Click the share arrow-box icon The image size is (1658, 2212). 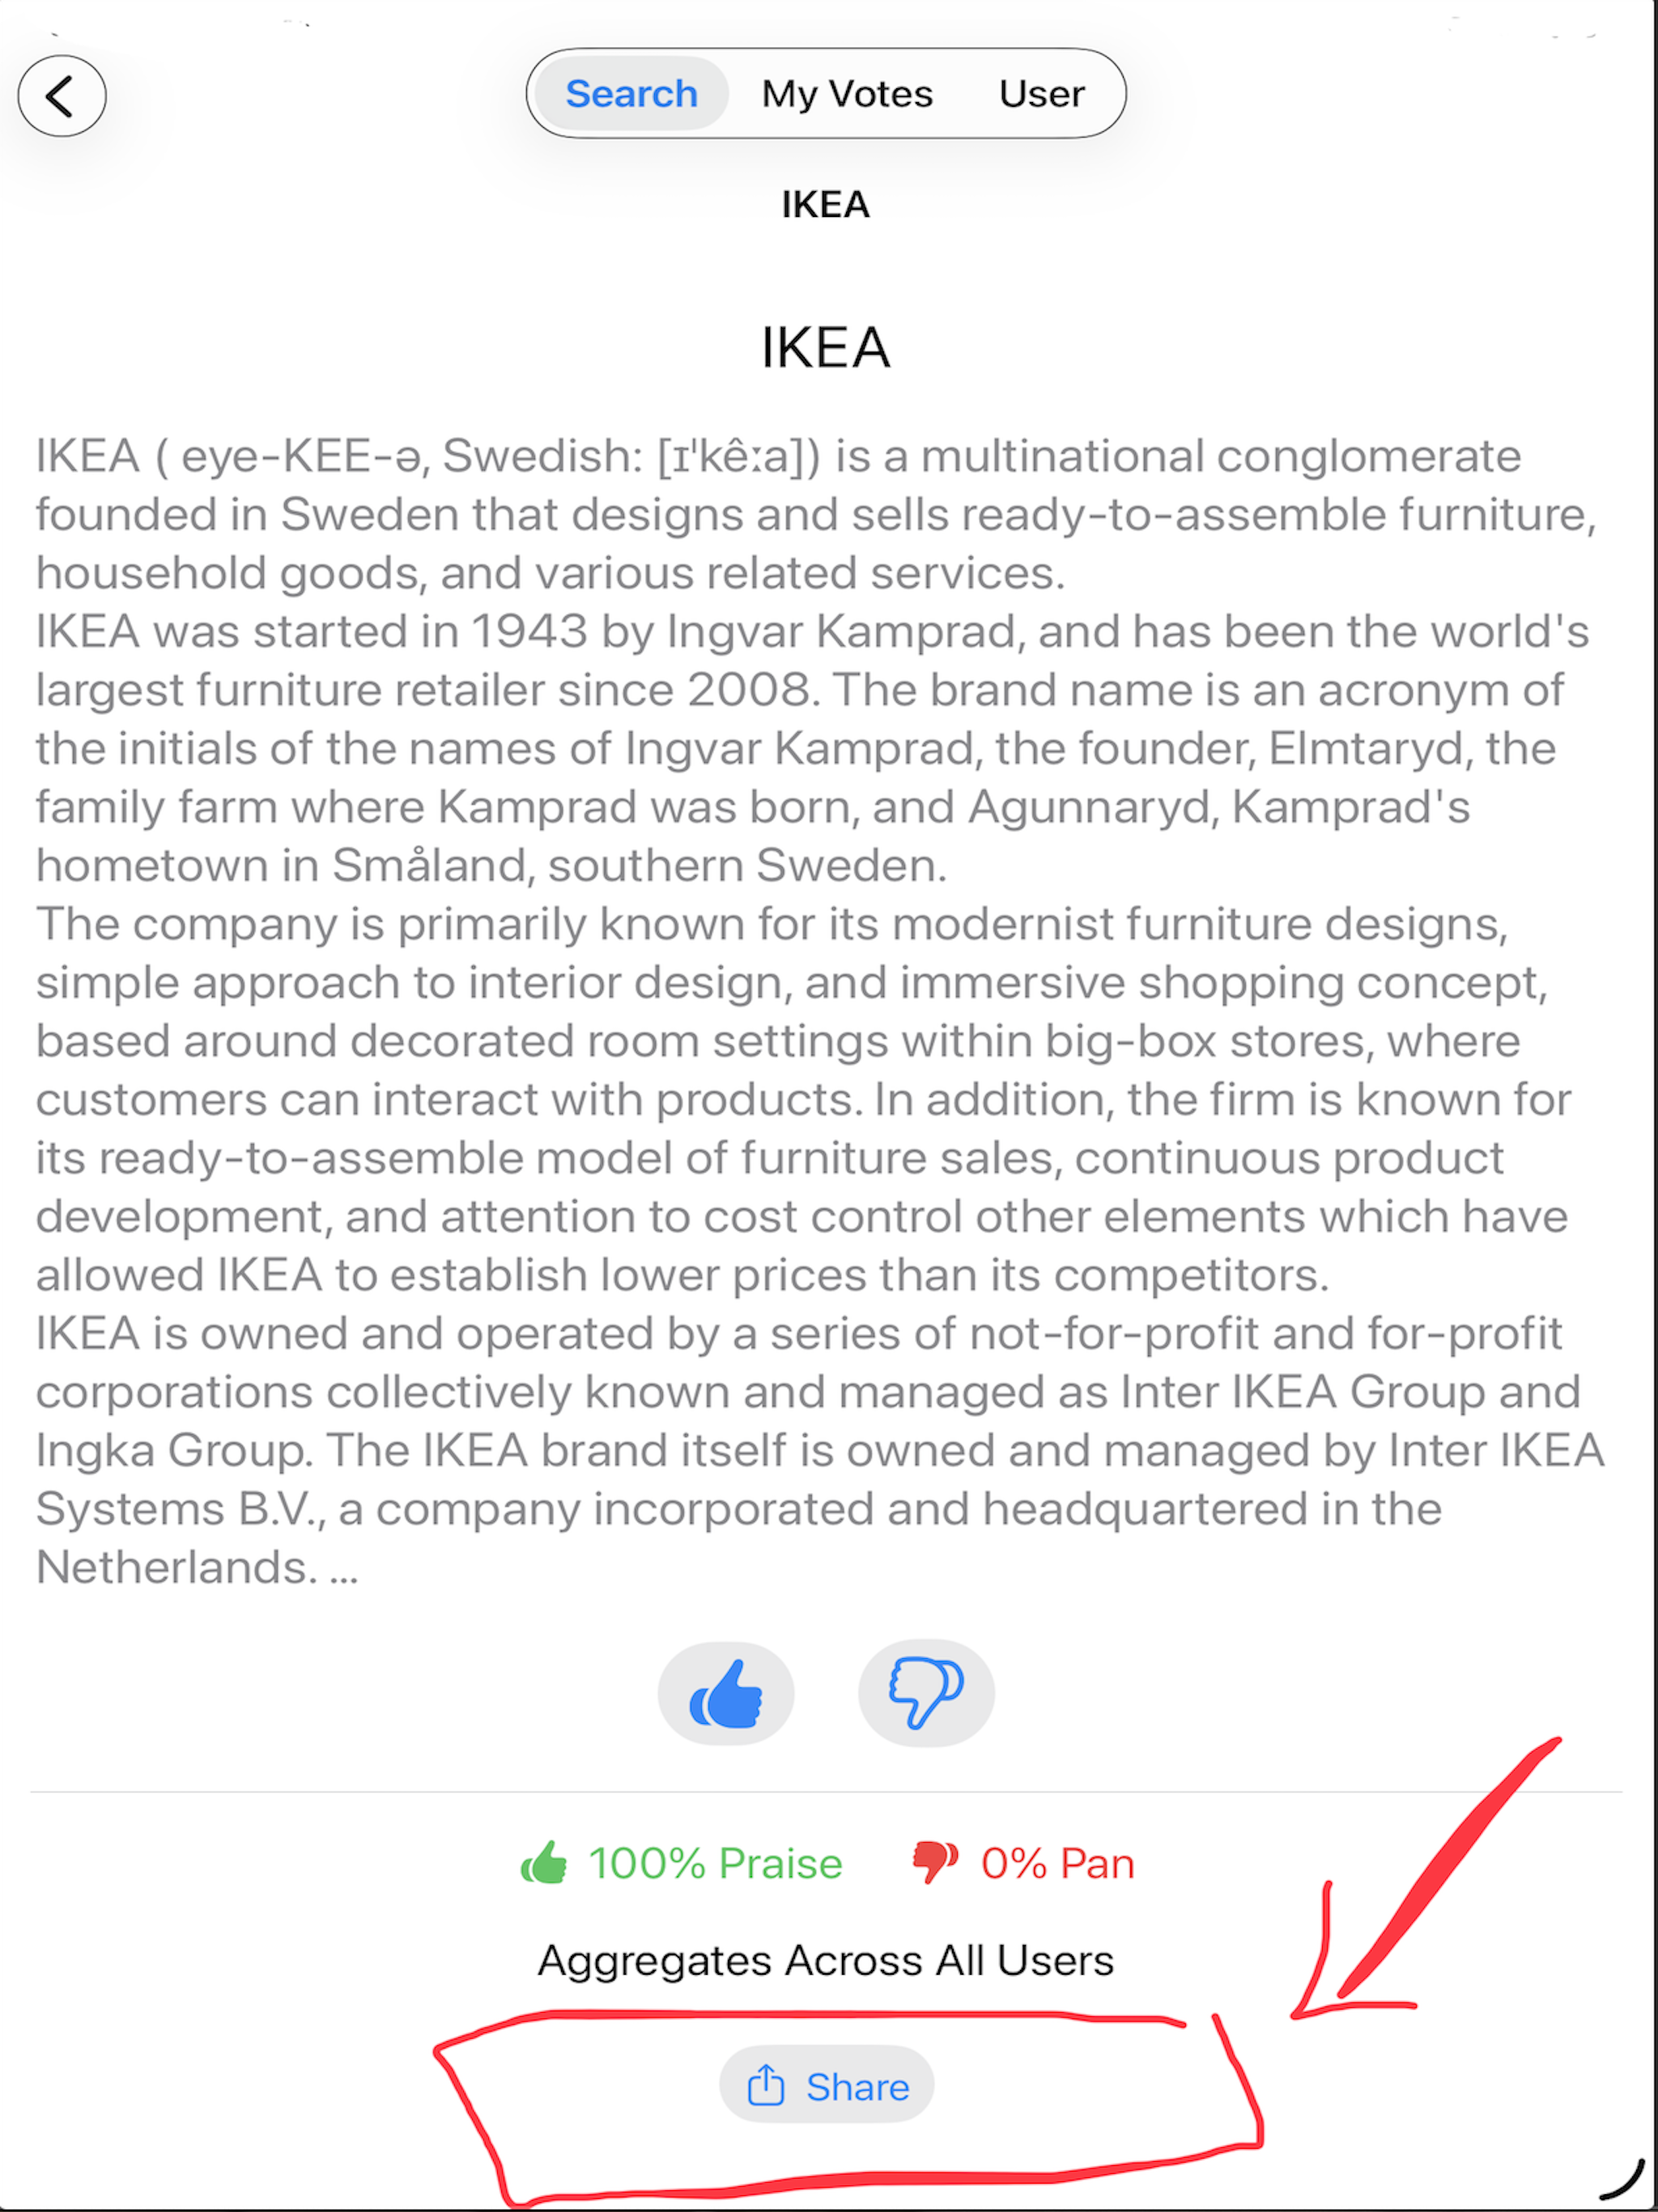[766, 2085]
